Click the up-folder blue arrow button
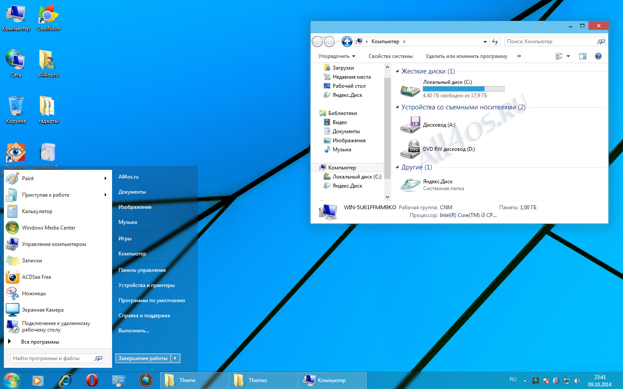Image resolution: width=623 pixels, height=389 pixels. point(347,41)
